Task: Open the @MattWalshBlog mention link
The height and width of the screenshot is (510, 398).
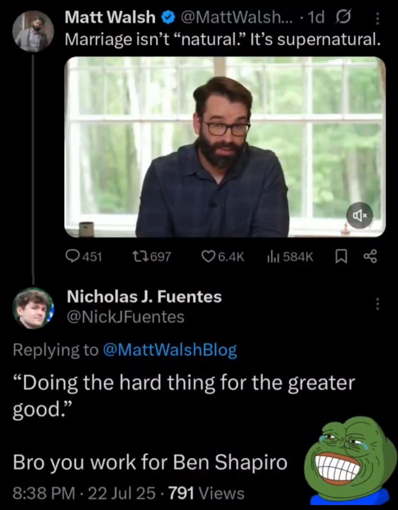Action: (169, 350)
